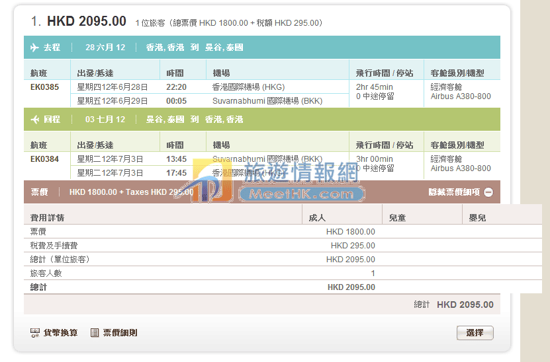550x362 pixels.
Task: Collapse fare details via 隱藏票價細項 text
Action: point(454,192)
